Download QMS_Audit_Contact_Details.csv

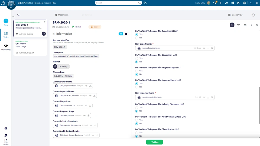click(x=97, y=135)
